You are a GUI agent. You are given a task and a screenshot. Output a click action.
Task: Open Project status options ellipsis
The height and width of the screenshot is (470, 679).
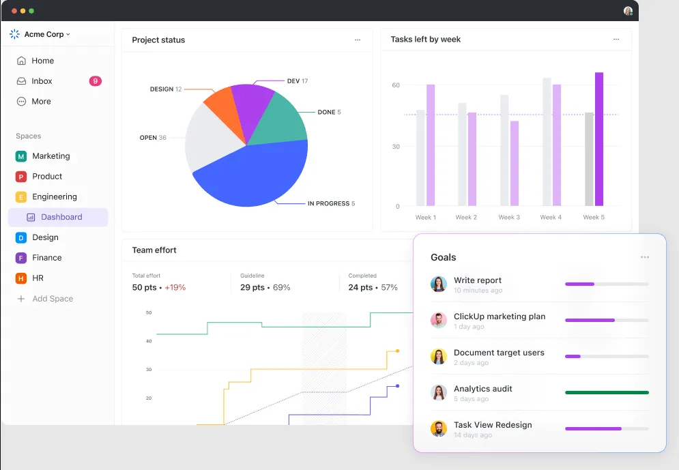[x=358, y=40]
